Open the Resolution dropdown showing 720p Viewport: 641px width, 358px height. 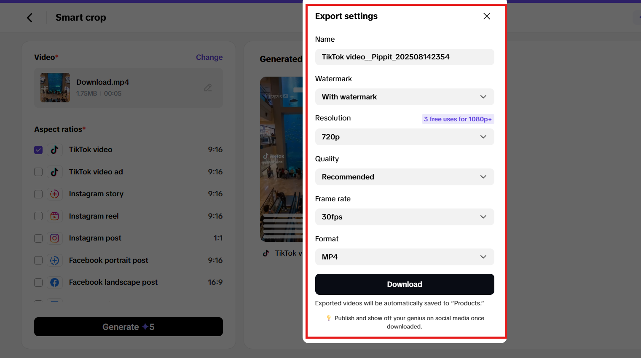point(404,137)
